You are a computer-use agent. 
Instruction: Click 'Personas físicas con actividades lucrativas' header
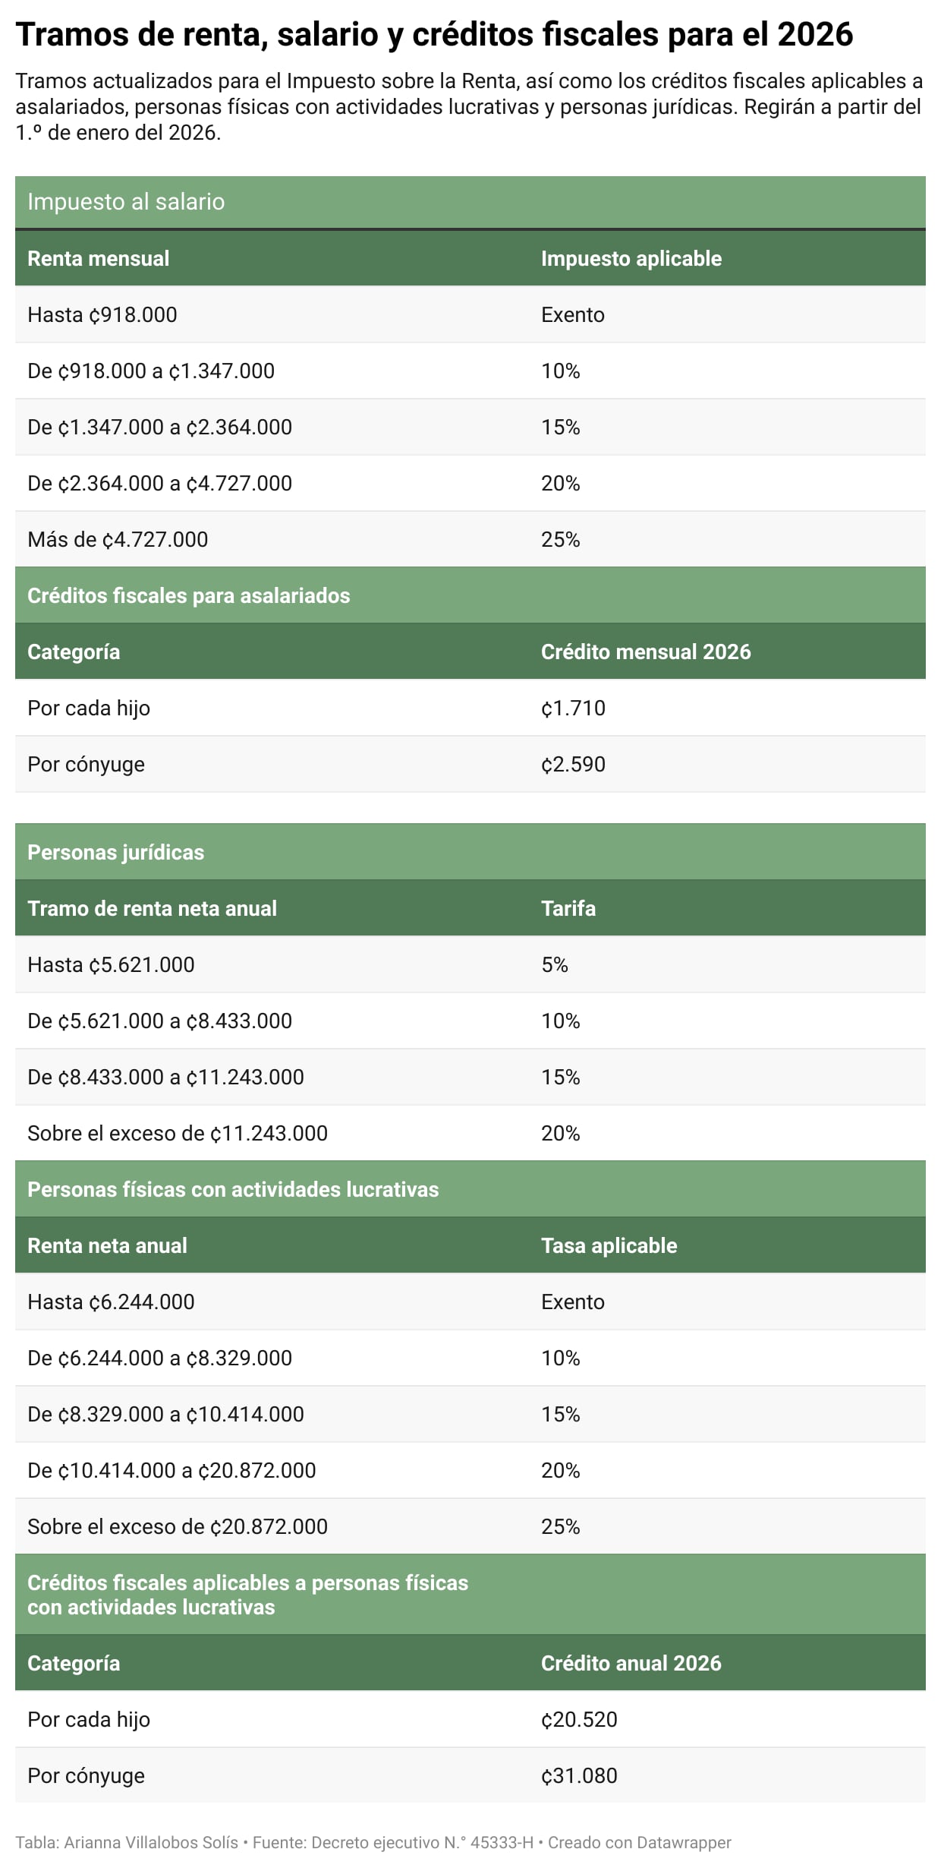pyautogui.click(x=233, y=1190)
